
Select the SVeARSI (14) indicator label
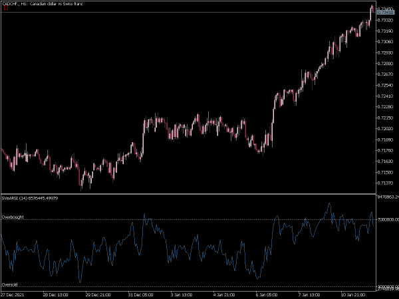(x=30, y=198)
